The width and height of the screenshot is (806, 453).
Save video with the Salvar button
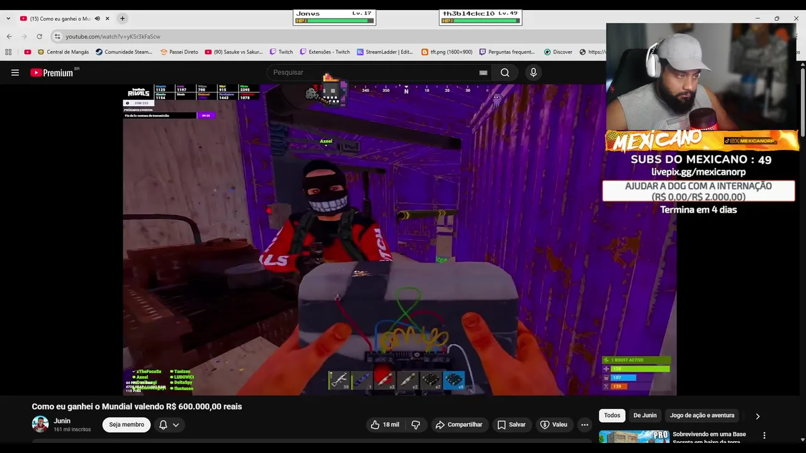[x=511, y=425]
